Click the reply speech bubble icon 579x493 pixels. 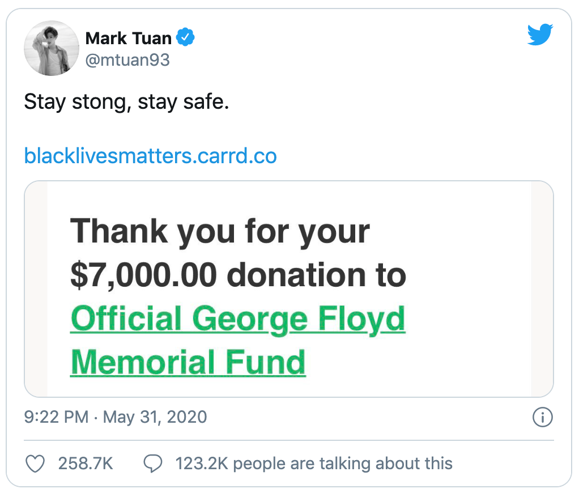153,463
